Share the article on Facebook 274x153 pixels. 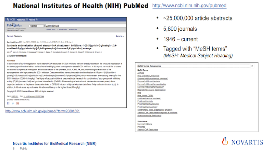coord(8,103)
